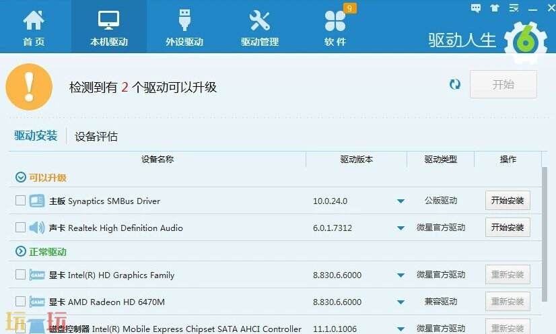The height and width of the screenshot is (334, 556).
Task: Click the driver list vertical scrollbar
Action: pyautogui.click(x=545, y=234)
